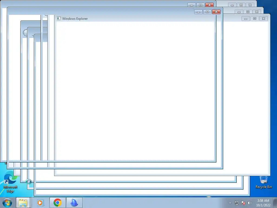Viewport: 277px width, 208px height.
Task: Open the clock showing 3:58 AM
Action: point(263,203)
